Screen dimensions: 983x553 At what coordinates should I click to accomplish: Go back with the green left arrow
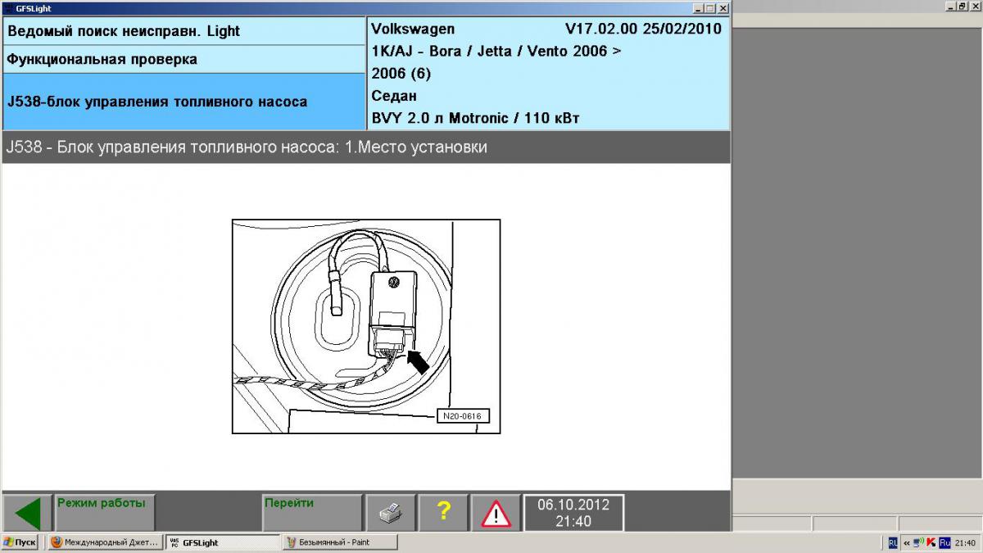point(27,513)
